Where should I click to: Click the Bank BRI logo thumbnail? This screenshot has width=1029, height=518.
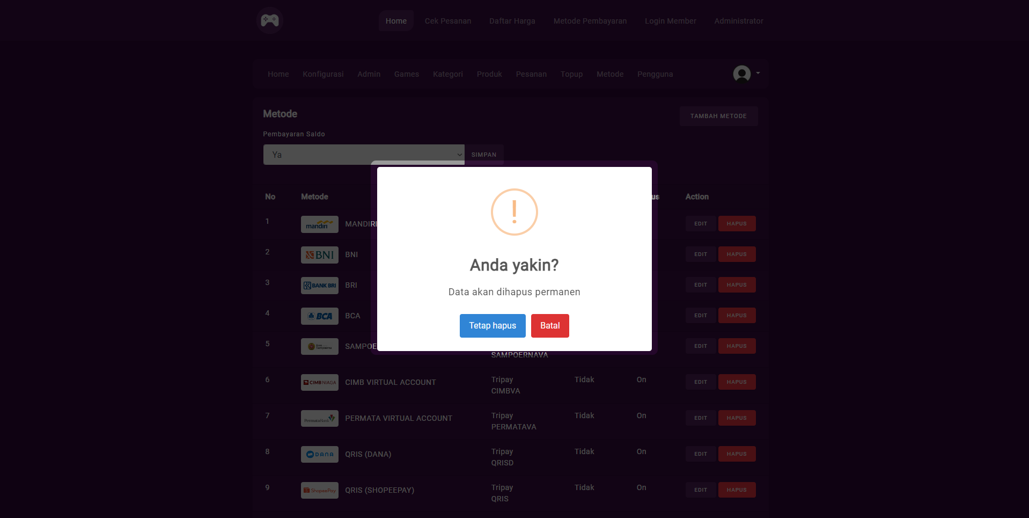[320, 286]
